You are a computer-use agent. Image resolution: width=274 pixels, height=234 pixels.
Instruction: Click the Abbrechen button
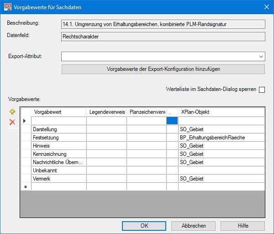click(x=194, y=226)
